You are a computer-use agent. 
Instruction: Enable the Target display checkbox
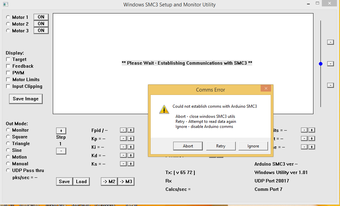[x=8, y=59]
